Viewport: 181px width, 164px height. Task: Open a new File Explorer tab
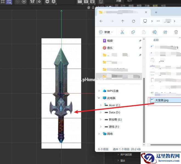156,12
